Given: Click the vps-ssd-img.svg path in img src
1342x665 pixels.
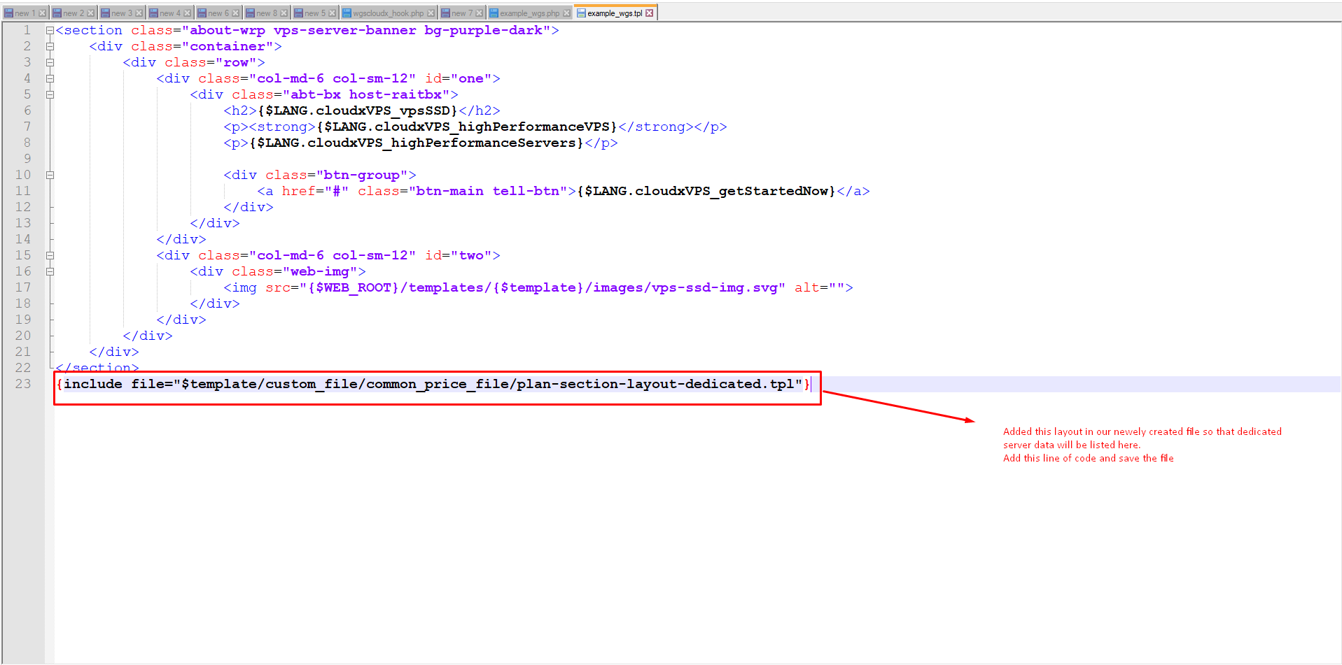Looking at the screenshot, I should 714,288.
